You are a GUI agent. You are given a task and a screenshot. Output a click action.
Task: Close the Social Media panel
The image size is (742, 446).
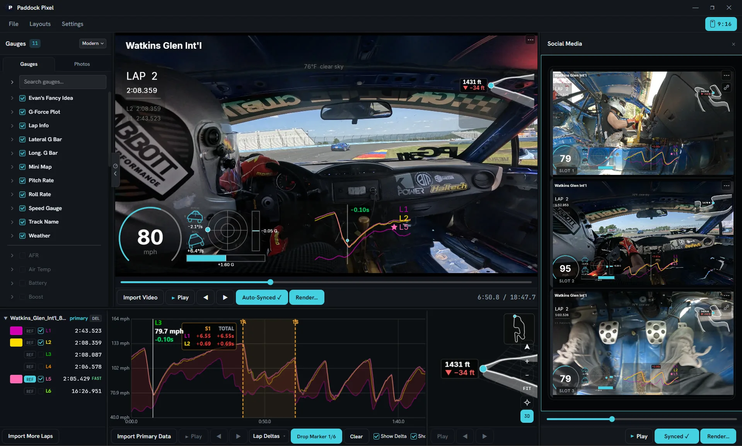733,44
